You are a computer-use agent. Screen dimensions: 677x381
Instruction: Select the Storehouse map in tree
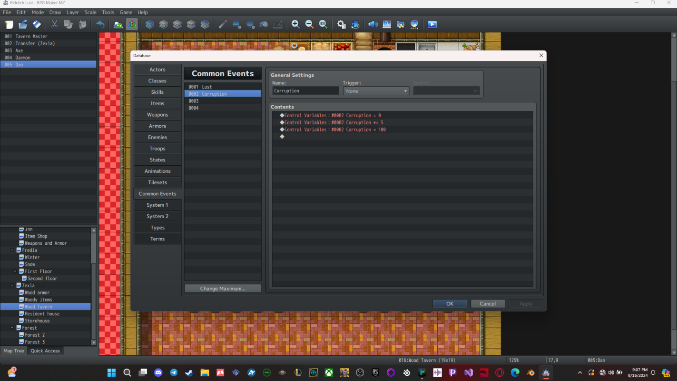point(46,321)
